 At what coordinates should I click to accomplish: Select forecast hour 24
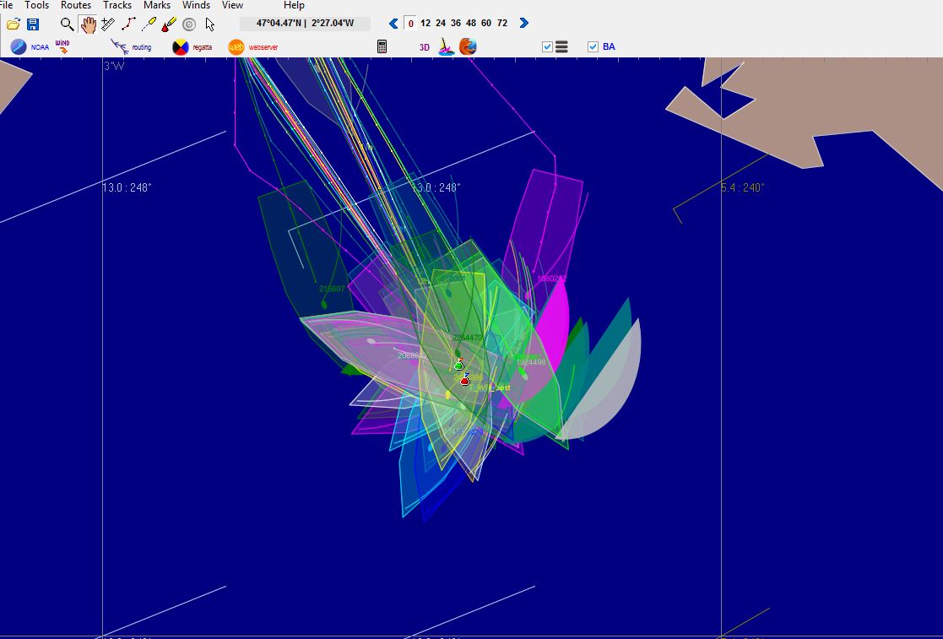tap(441, 23)
